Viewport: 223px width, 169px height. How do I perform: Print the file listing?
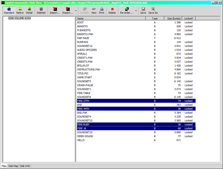click(x=101, y=10)
